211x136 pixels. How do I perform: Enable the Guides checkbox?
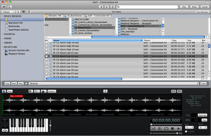tap(186, 132)
